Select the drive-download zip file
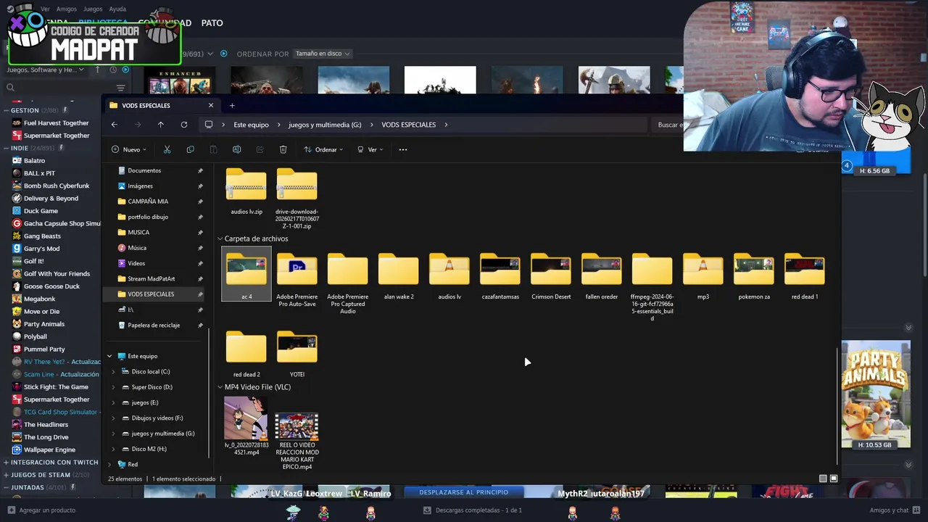 [x=297, y=199]
